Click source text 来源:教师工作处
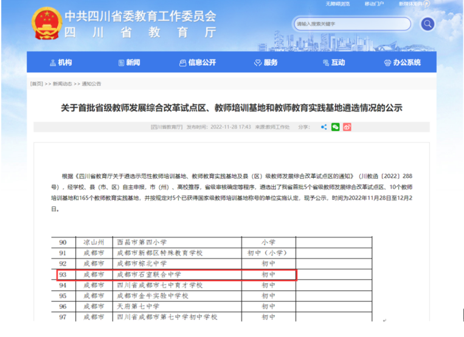This screenshot has width=464, height=337. point(272,127)
